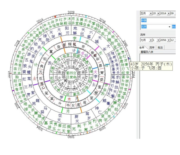Click the chart center 星四立 日度命 label

(x=71, y=75)
